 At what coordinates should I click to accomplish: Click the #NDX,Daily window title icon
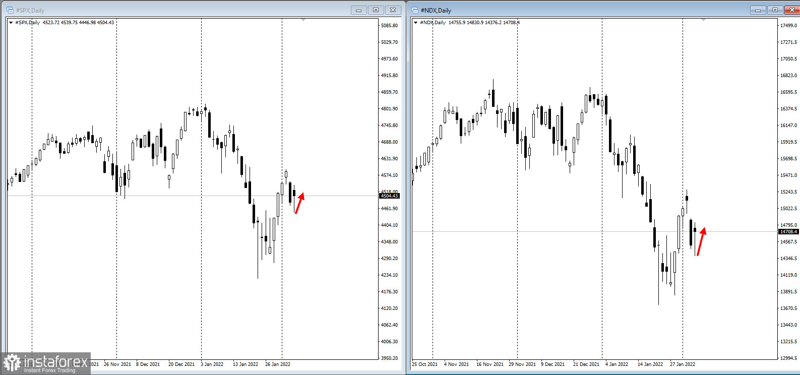[x=415, y=10]
